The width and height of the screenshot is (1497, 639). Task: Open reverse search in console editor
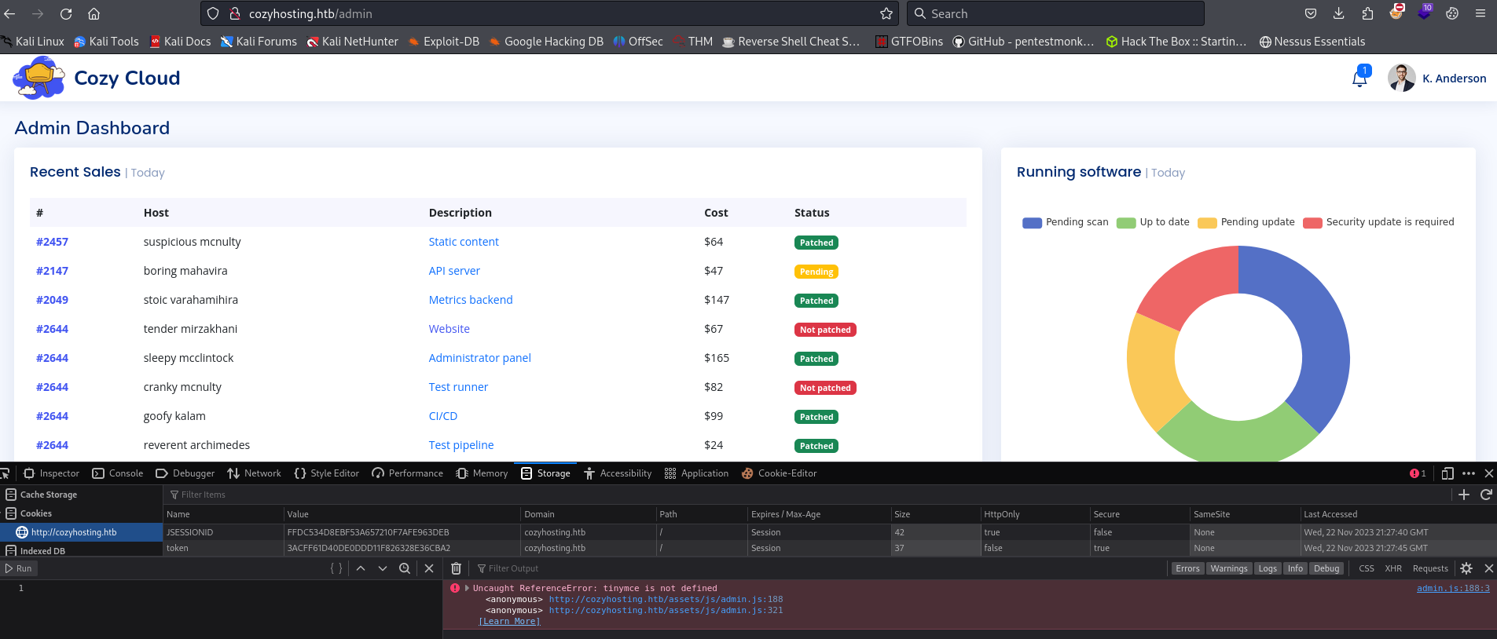tap(405, 568)
